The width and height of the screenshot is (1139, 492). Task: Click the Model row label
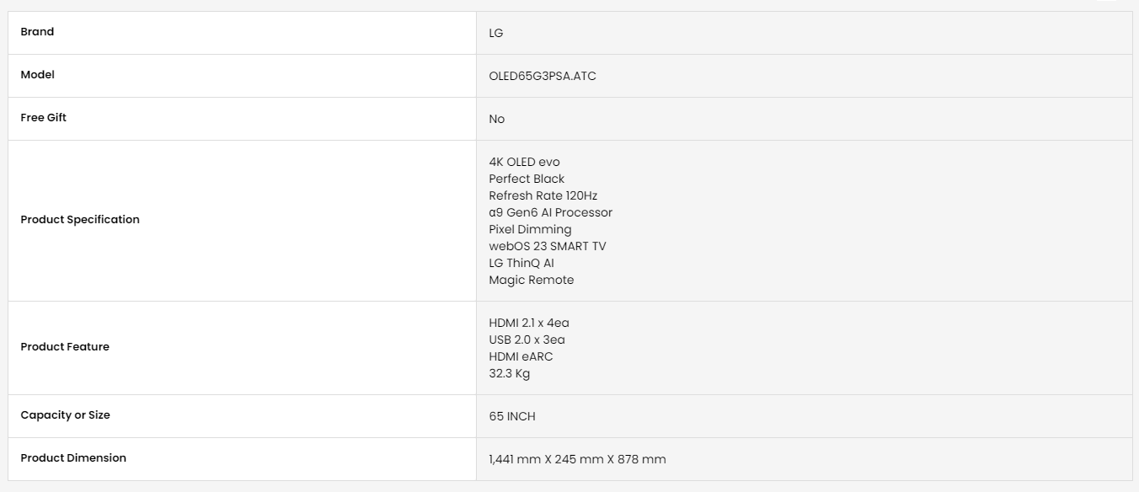tap(37, 75)
